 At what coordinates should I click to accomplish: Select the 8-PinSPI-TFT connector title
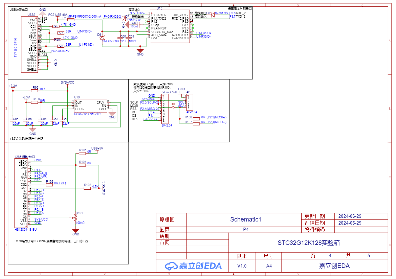coord(171,92)
